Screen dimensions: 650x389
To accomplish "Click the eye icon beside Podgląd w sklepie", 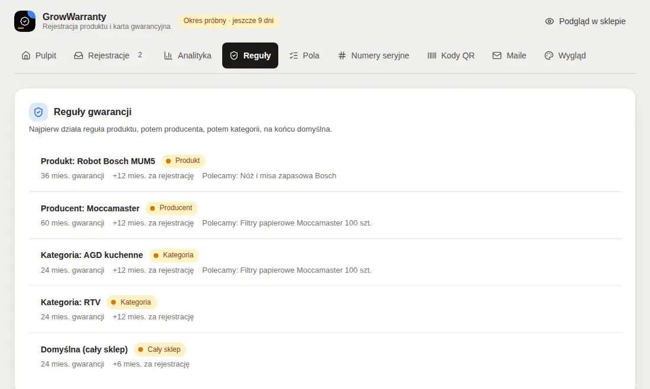I will coord(550,21).
